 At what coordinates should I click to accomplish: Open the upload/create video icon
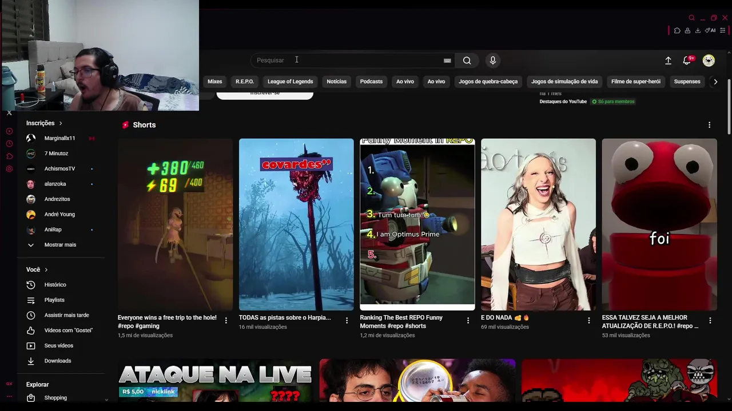click(668, 60)
